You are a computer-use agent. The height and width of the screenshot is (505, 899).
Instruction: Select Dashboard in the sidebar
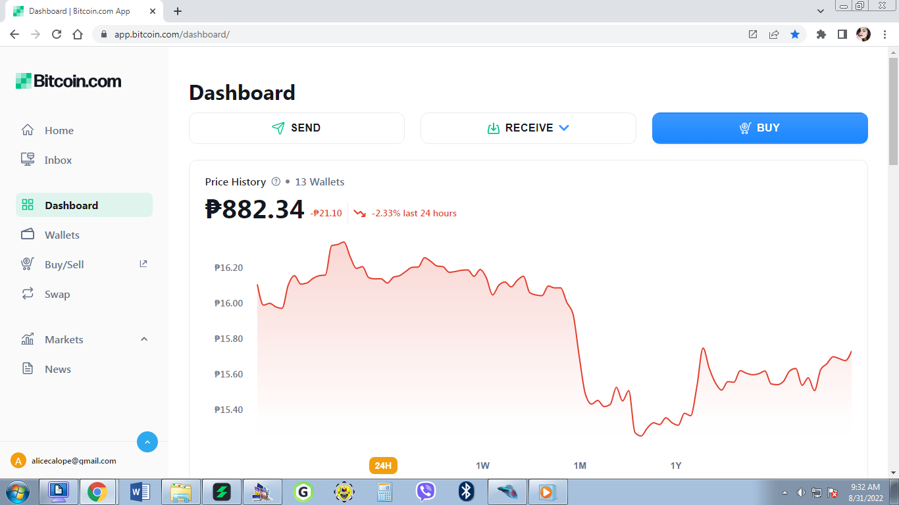pos(84,205)
